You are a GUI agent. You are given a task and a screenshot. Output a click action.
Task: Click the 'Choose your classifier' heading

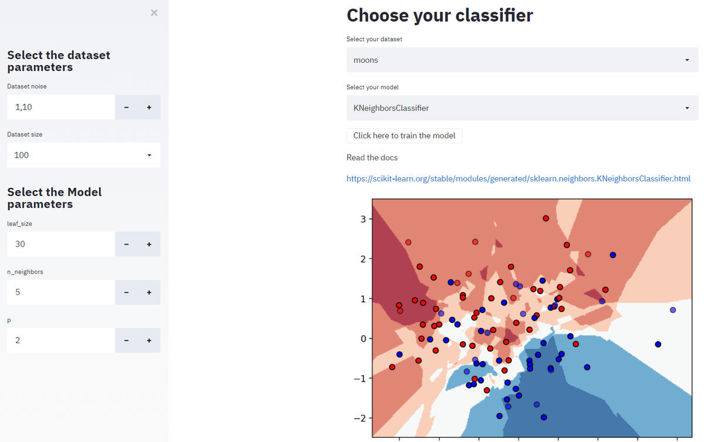tap(439, 15)
